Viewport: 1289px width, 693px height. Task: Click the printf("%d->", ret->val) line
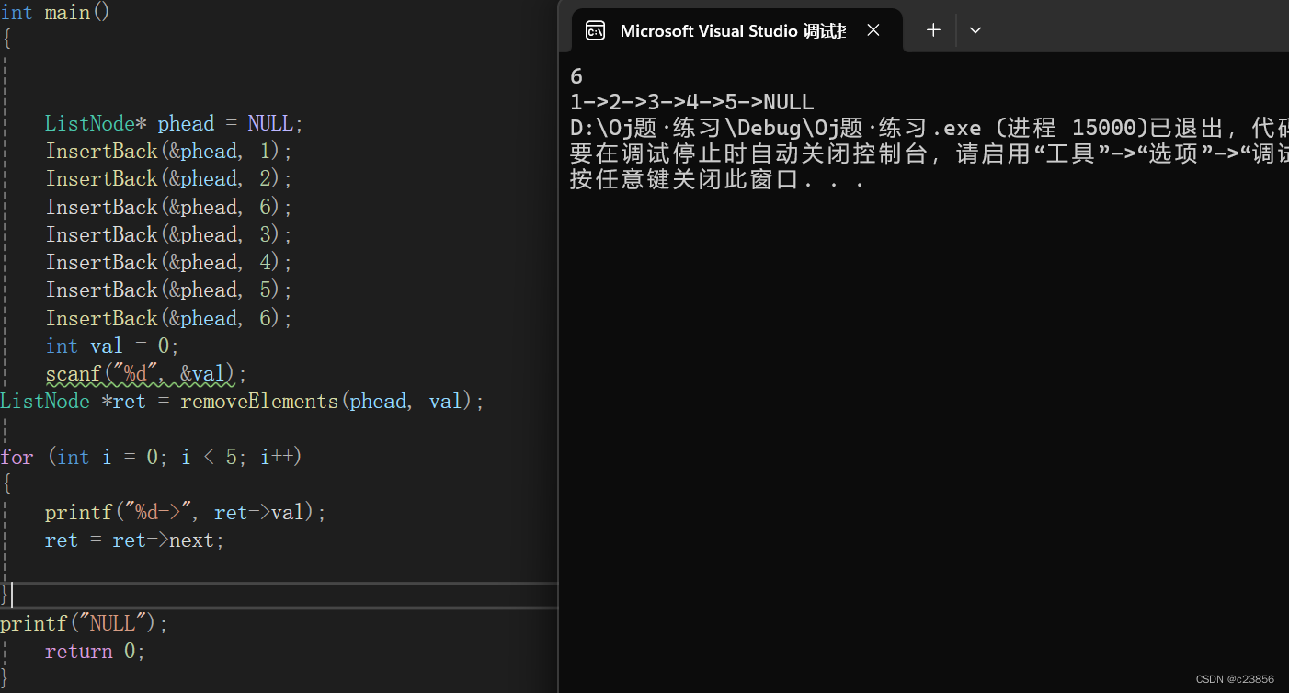pos(186,512)
